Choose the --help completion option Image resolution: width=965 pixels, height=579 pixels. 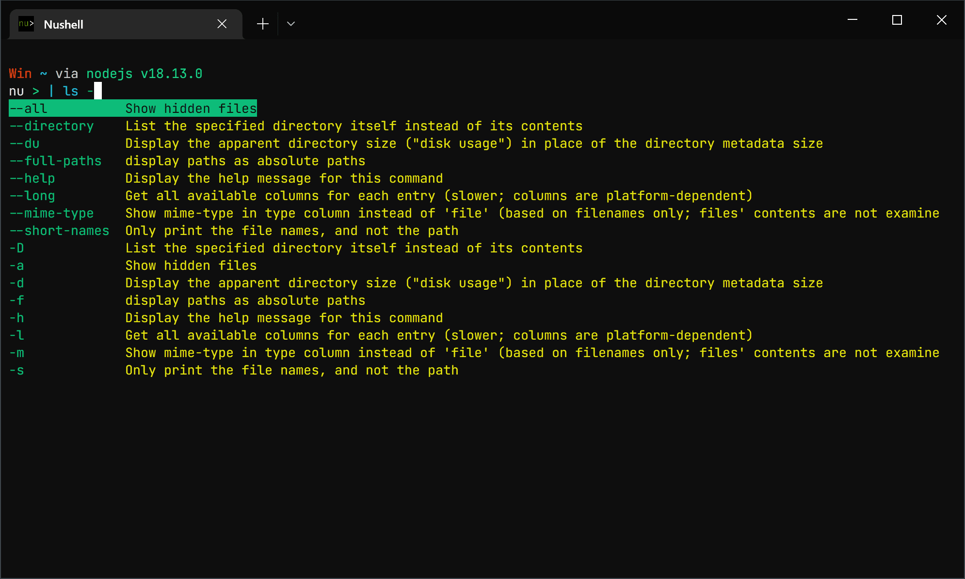click(32, 178)
